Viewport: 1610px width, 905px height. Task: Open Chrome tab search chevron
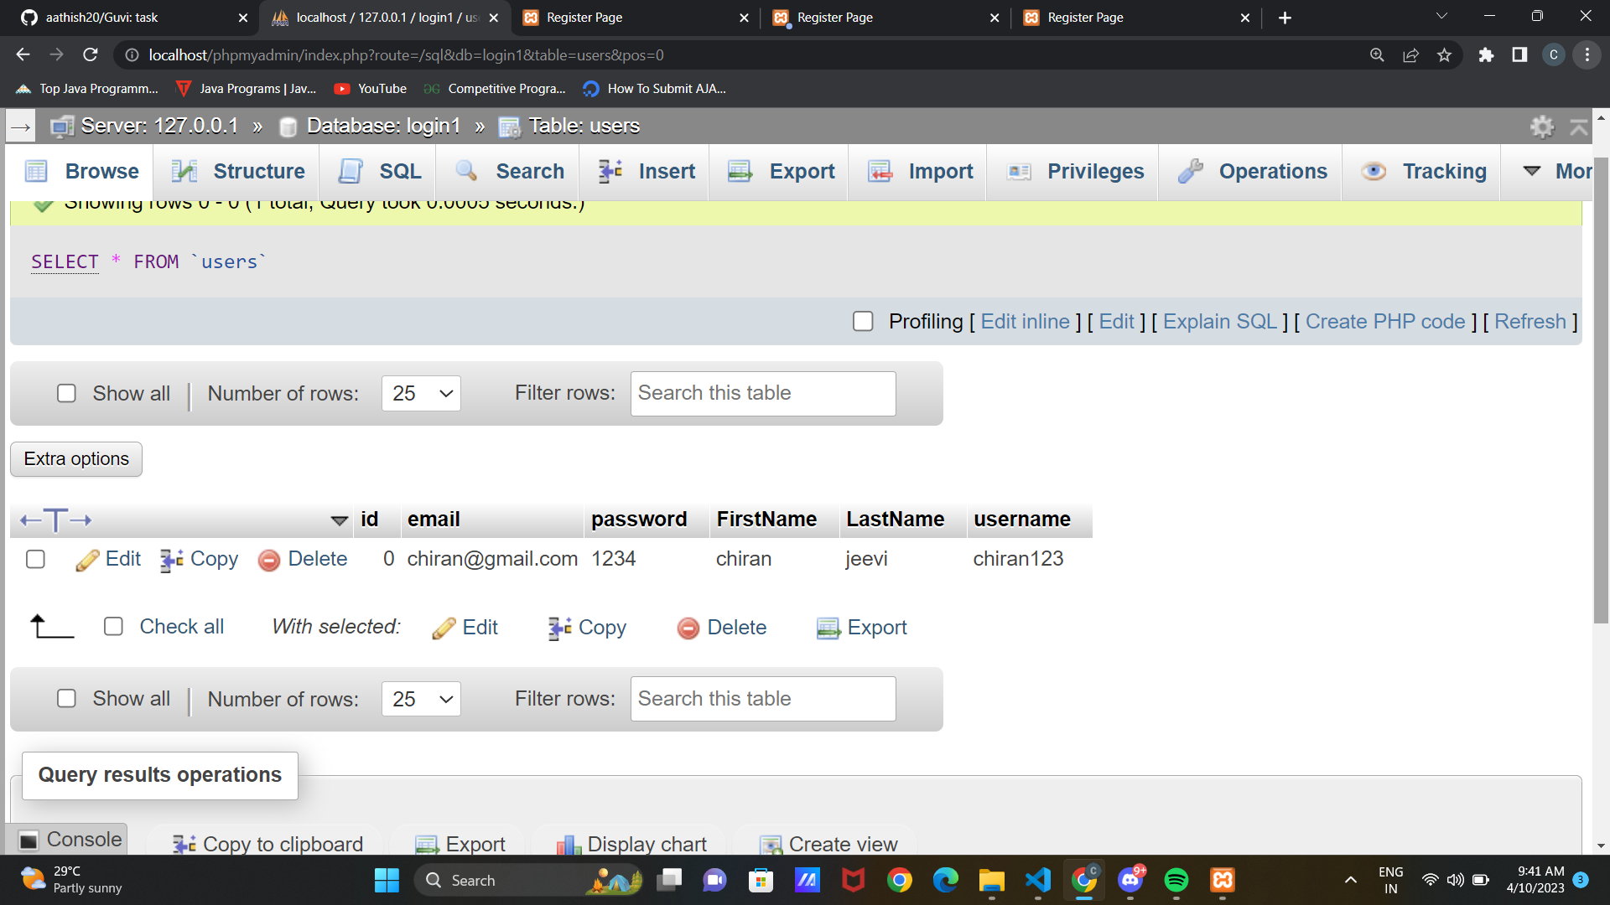(x=1441, y=17)
